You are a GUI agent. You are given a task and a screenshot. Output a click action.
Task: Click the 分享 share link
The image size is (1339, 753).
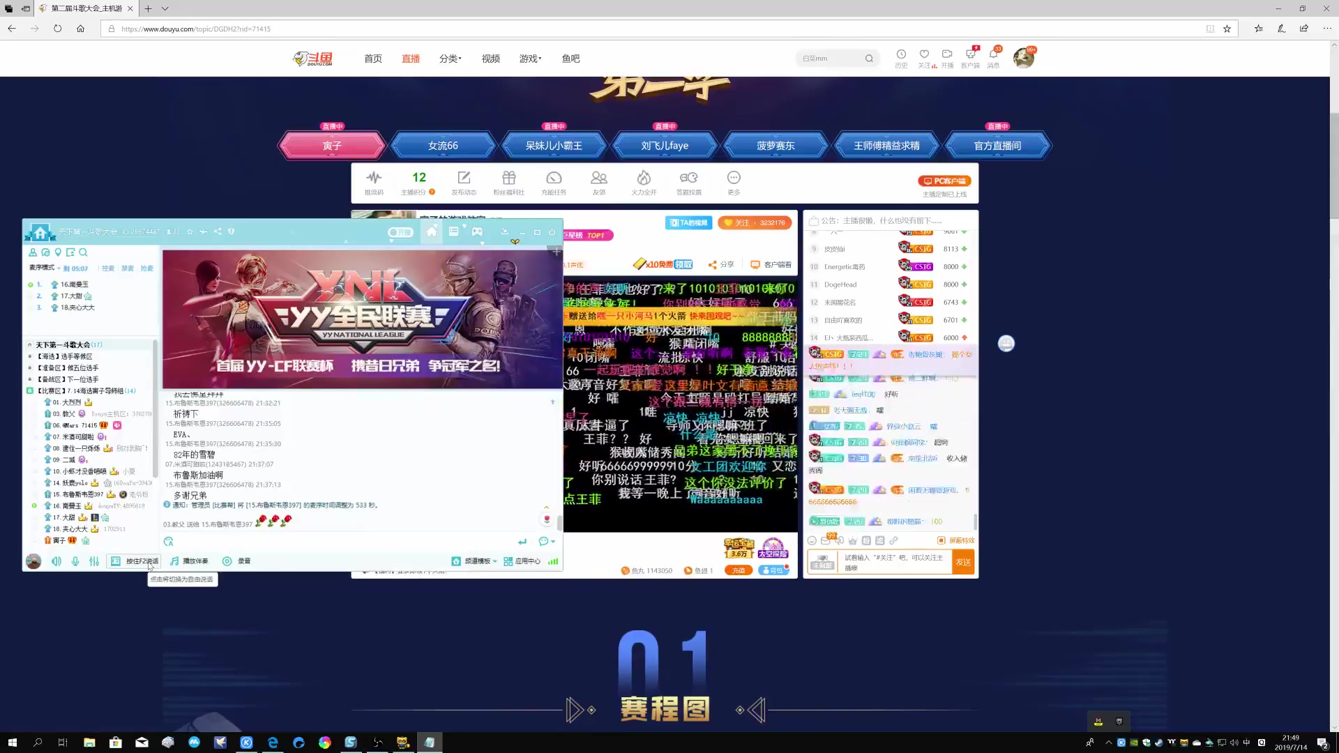click(x=721, y=264)
